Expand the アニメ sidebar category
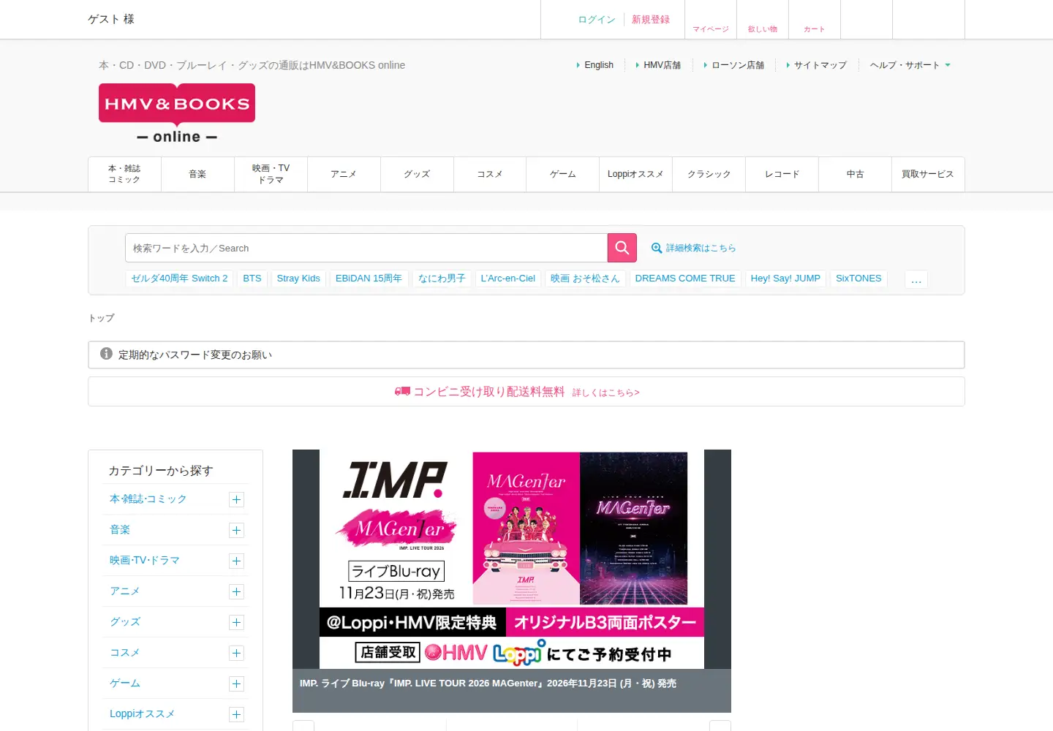 [x=236, y=592]
